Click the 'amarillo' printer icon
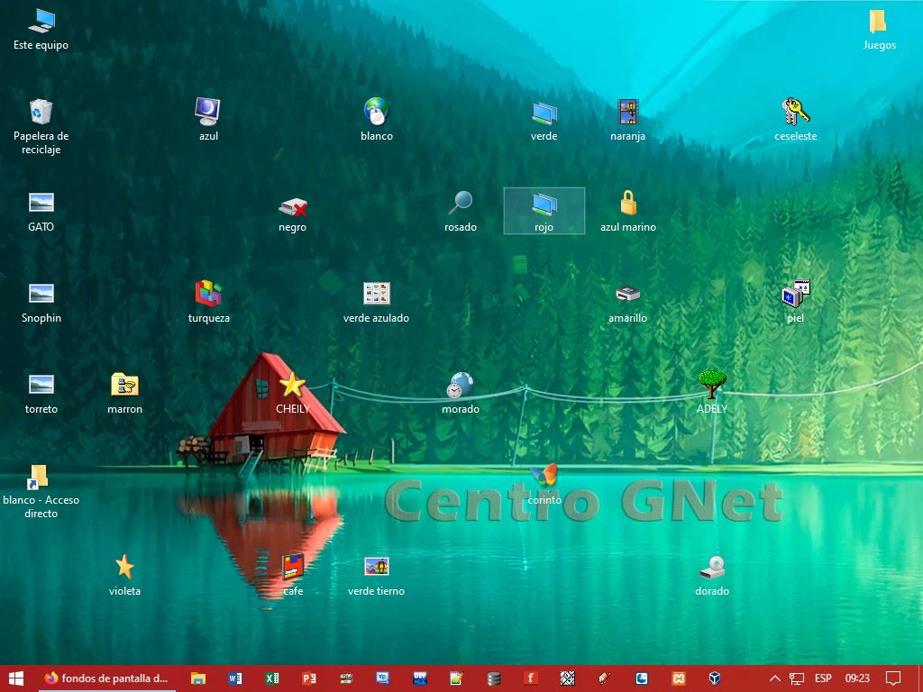923x692 pixels. tap(628, 294)
